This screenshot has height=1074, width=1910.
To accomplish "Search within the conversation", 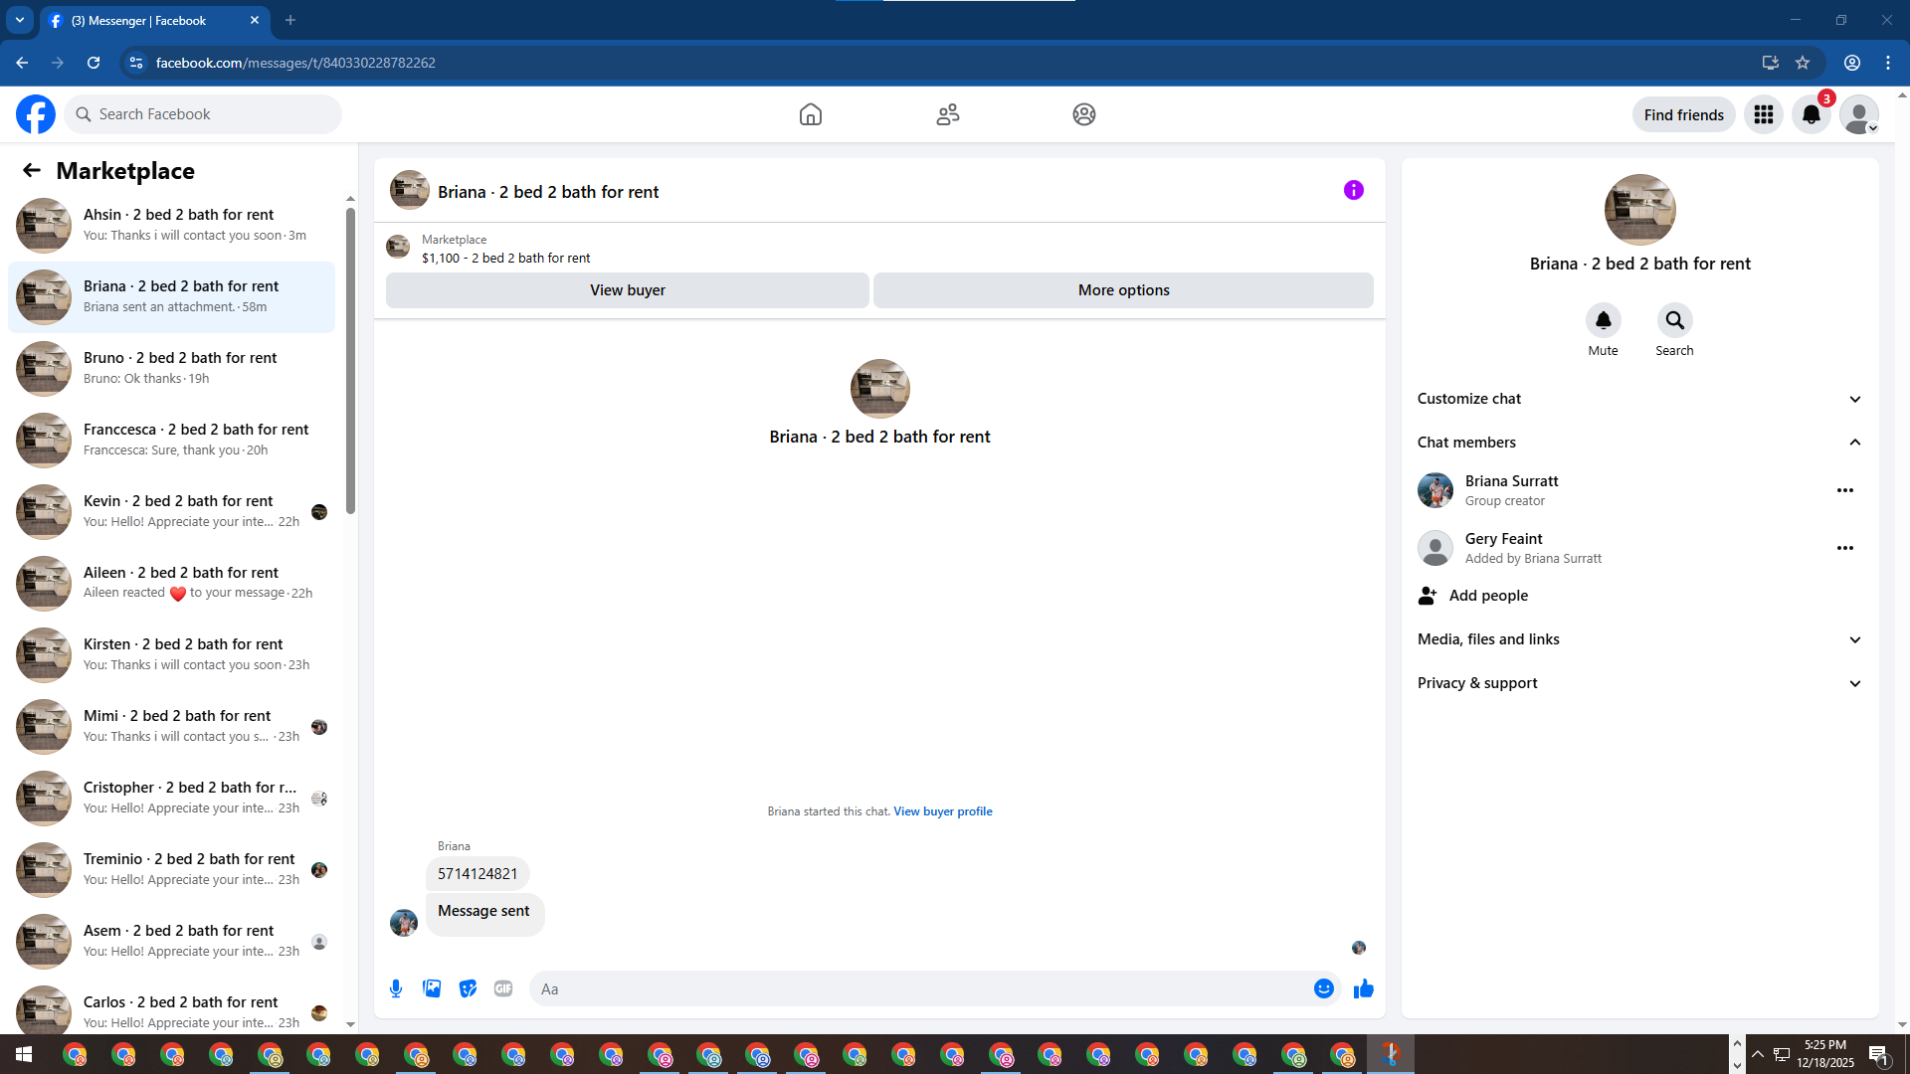I will tap(1675, 320).
